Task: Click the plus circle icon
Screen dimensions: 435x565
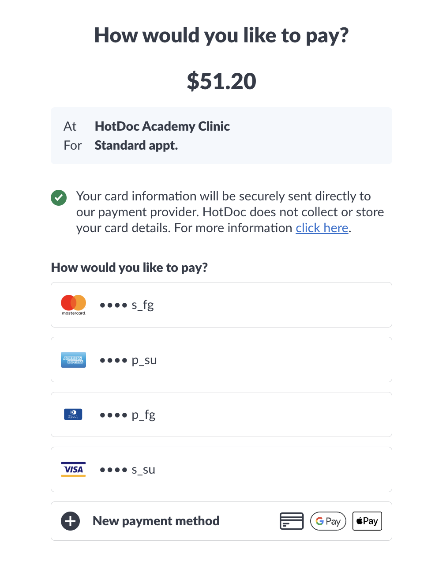Action: (71, 521)
